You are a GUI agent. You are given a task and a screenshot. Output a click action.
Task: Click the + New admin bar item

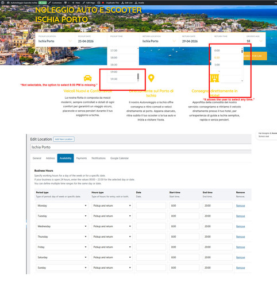click(76, 3)
